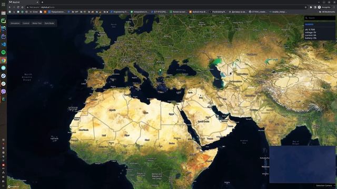
Task: Close the SkyGrid tab
Action: click(x=37, y=2)
